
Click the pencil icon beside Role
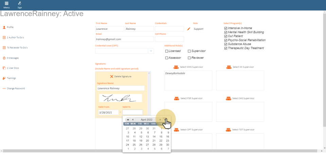[189, 29]
